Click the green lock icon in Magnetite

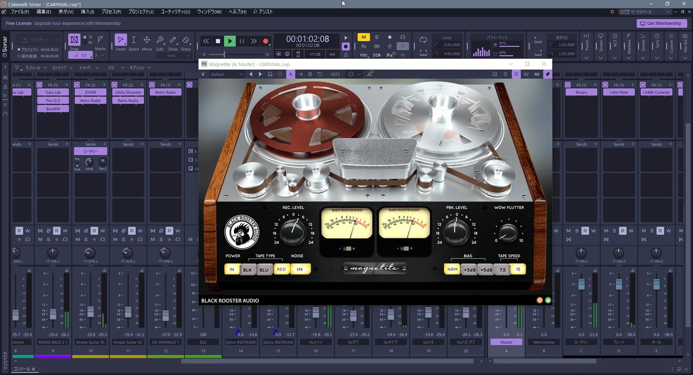pos(547,300)
